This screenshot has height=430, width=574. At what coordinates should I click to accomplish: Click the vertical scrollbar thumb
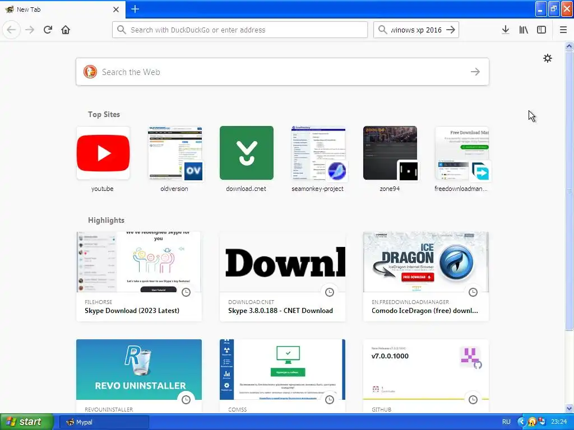[569, 190]
